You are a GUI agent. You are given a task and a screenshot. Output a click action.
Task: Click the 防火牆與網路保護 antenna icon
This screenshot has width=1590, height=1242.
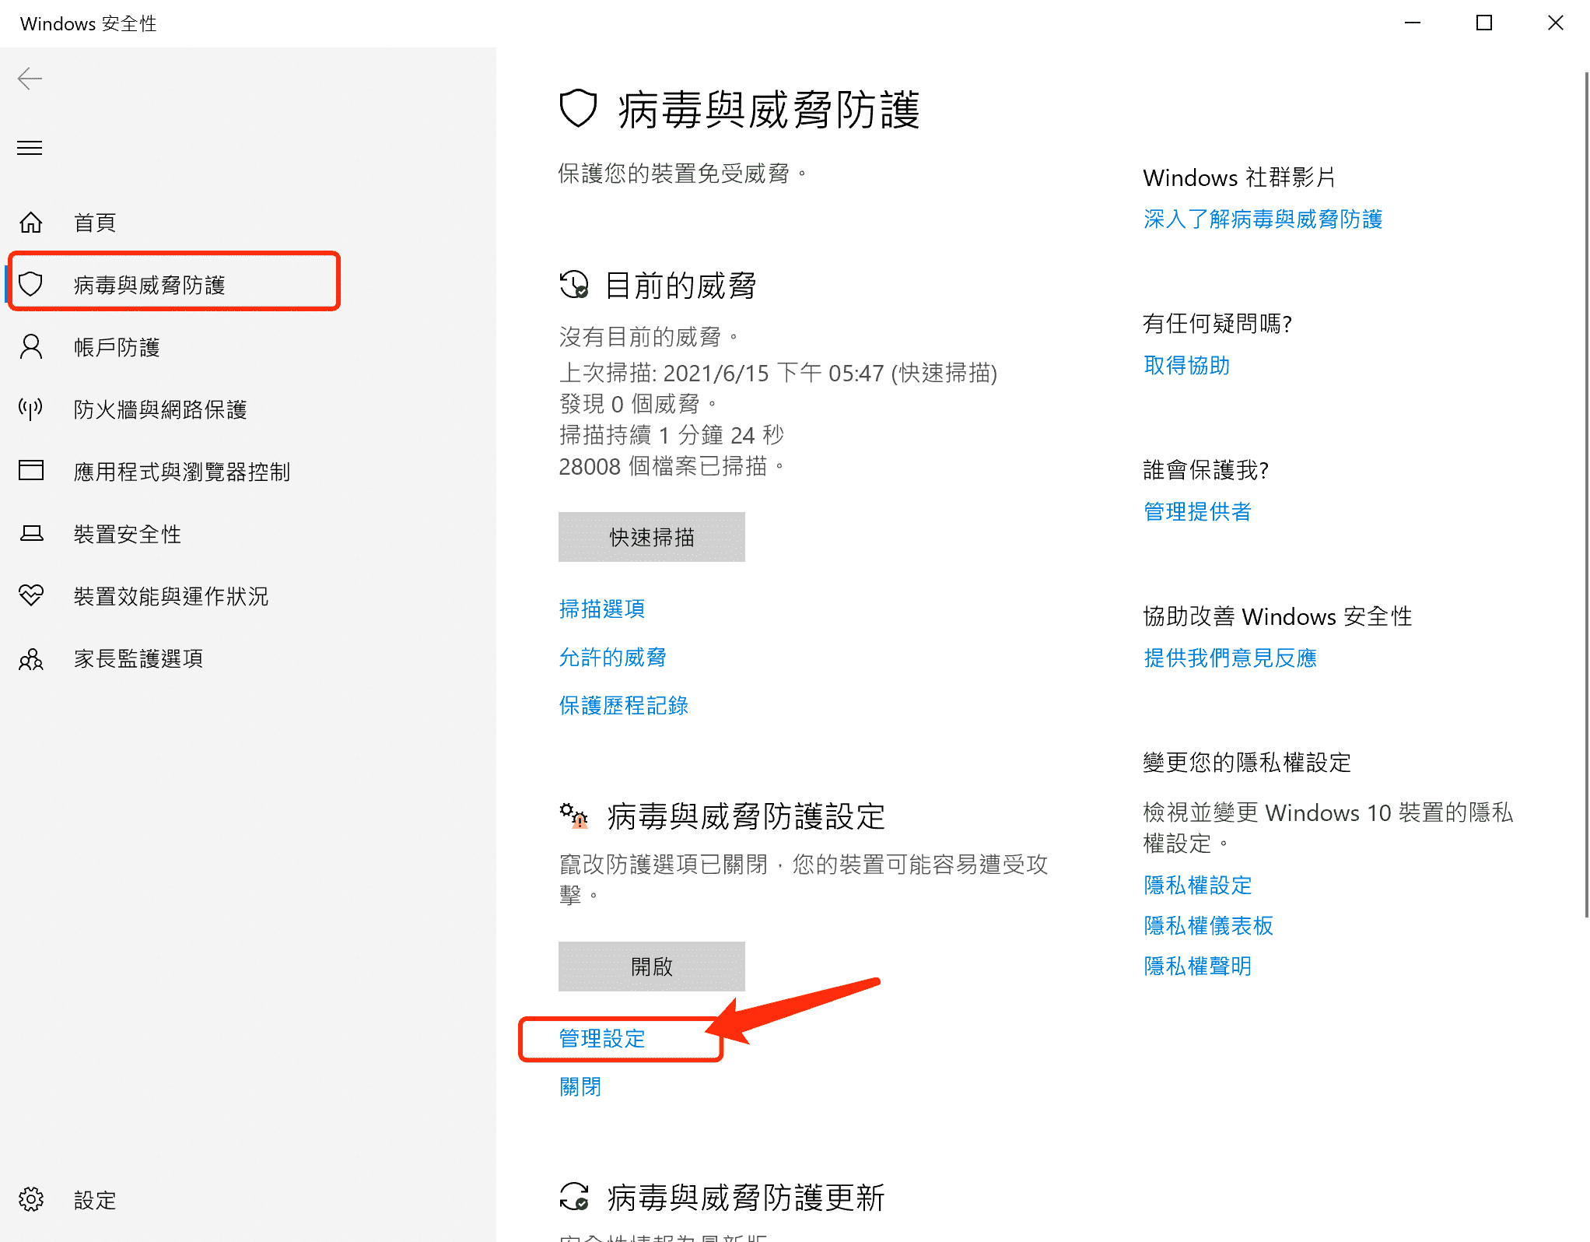[31, 409]
